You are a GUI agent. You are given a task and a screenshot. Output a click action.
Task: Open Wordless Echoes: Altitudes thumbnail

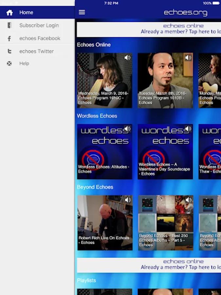click(104, 152)
